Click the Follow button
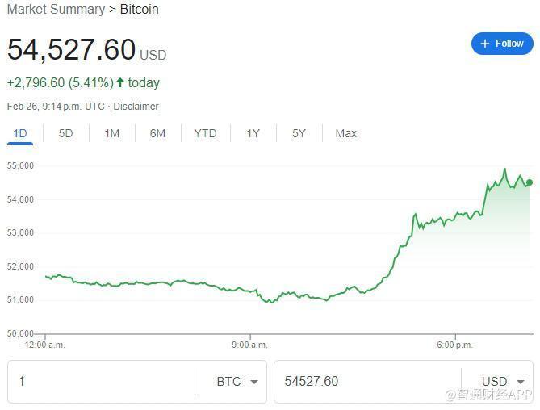Screen dimensions: 540x410 (502, 44)
